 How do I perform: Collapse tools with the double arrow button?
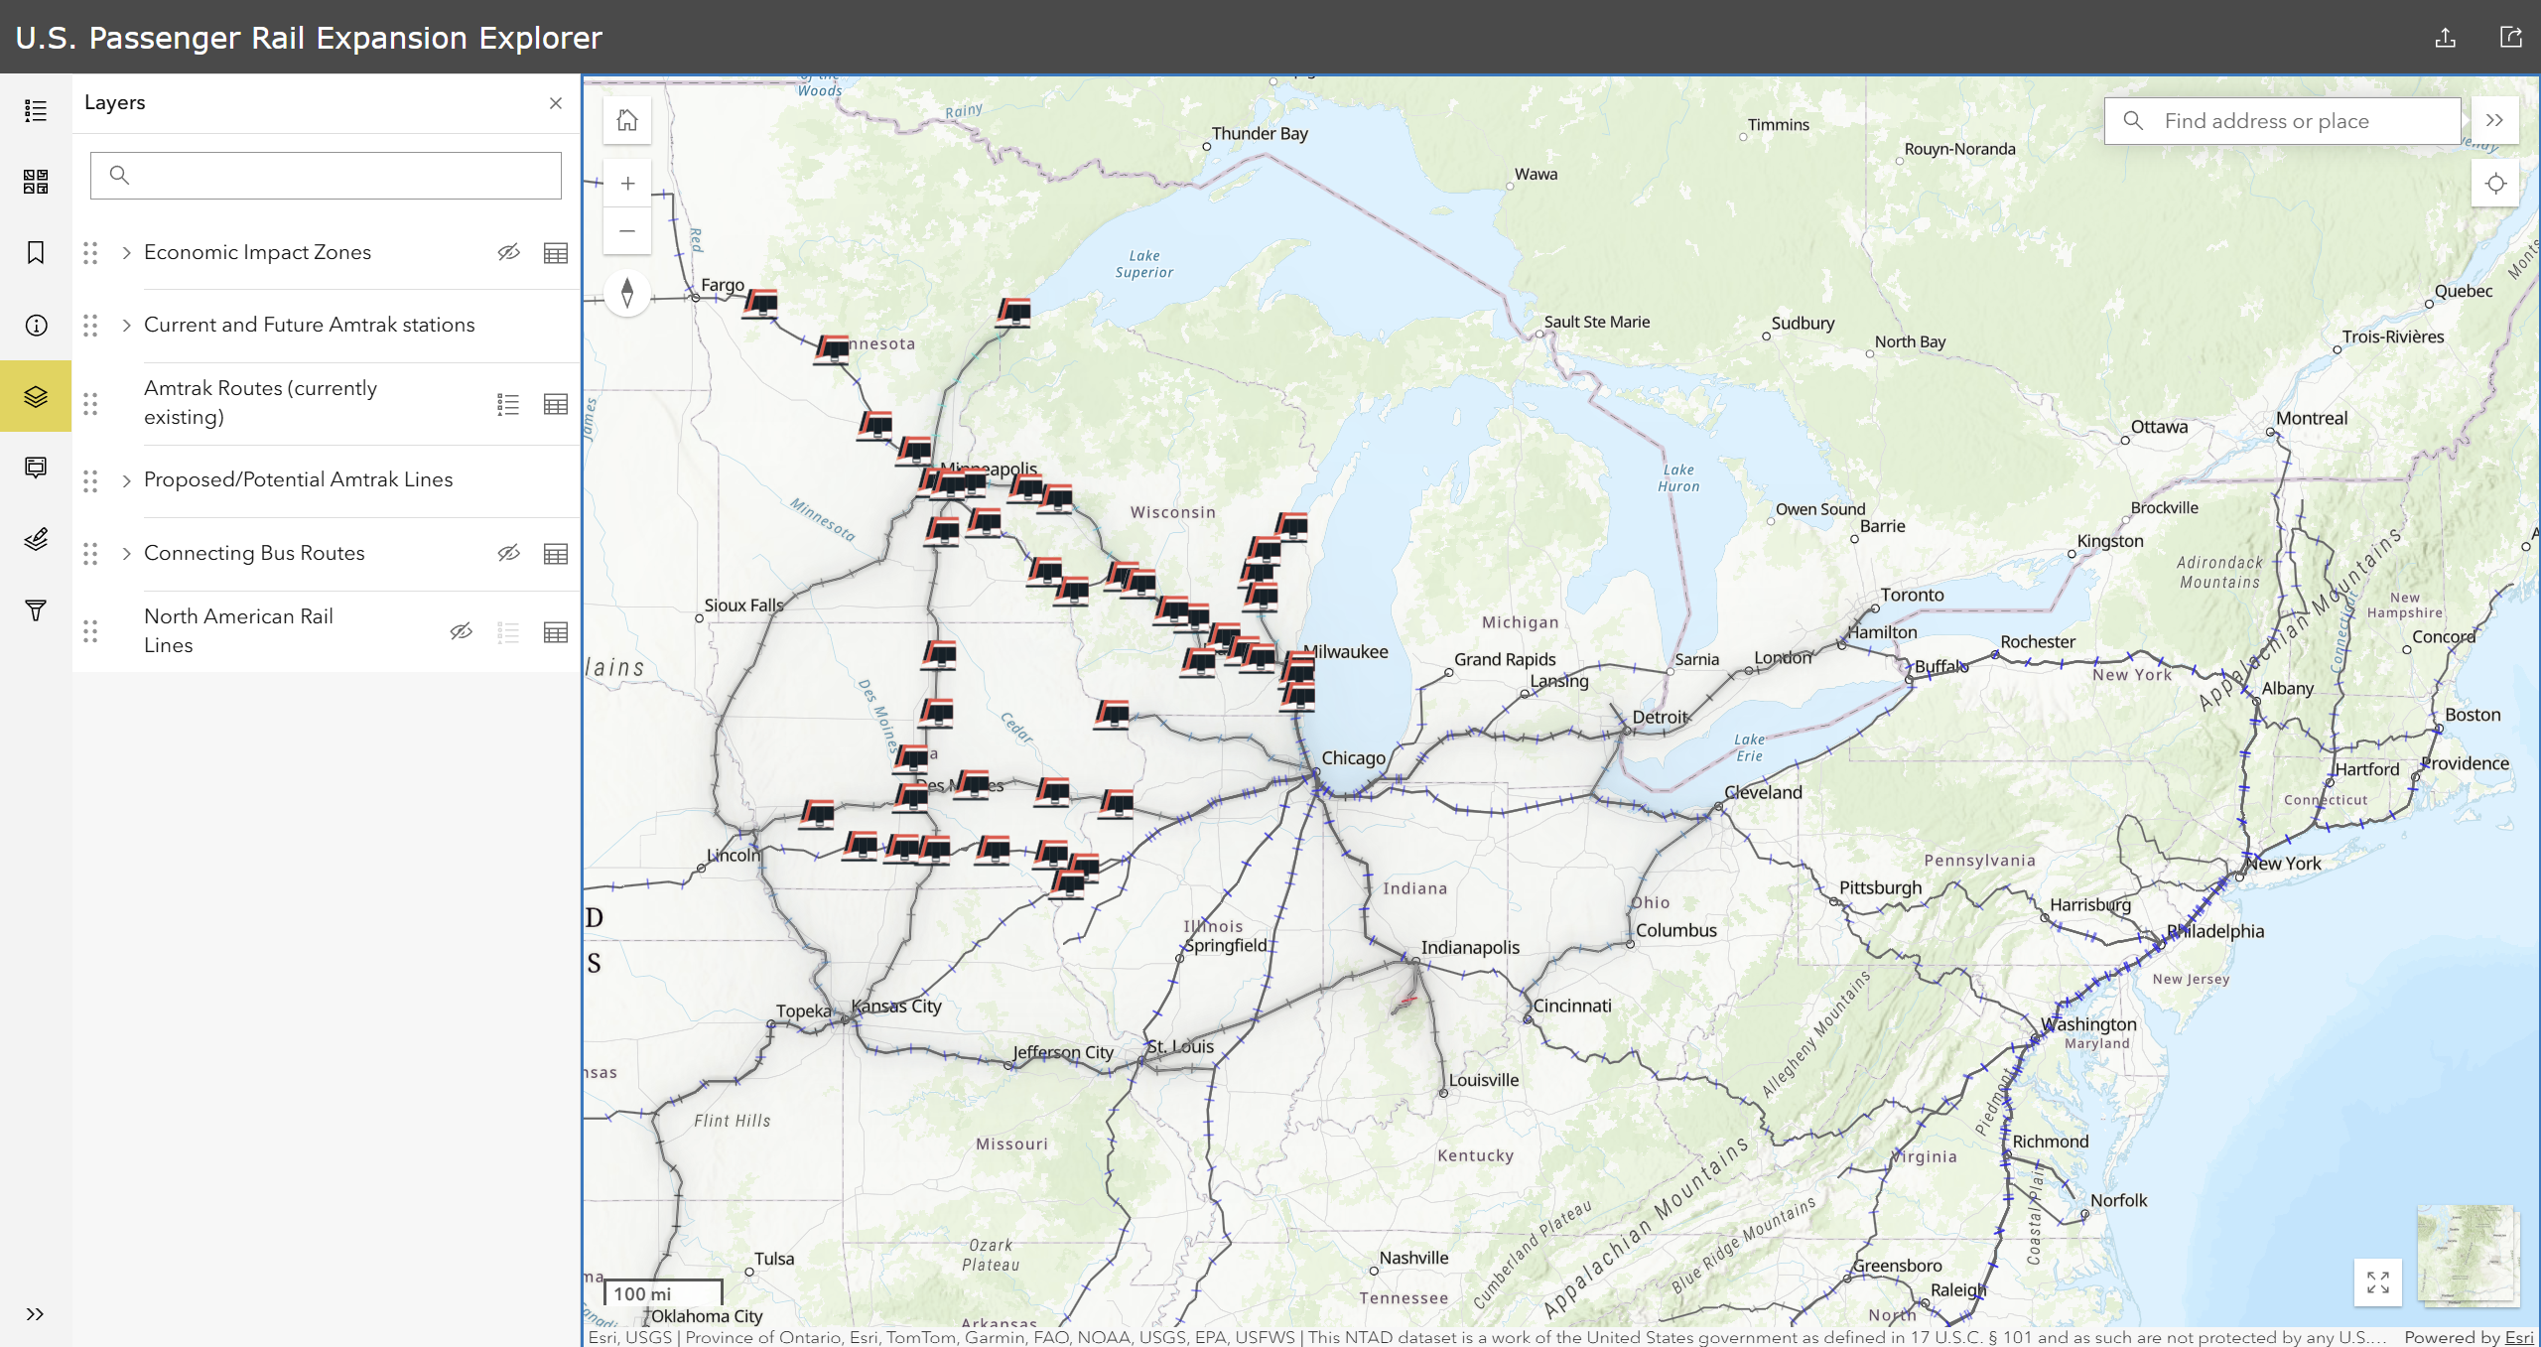(x=2495, y=121)
